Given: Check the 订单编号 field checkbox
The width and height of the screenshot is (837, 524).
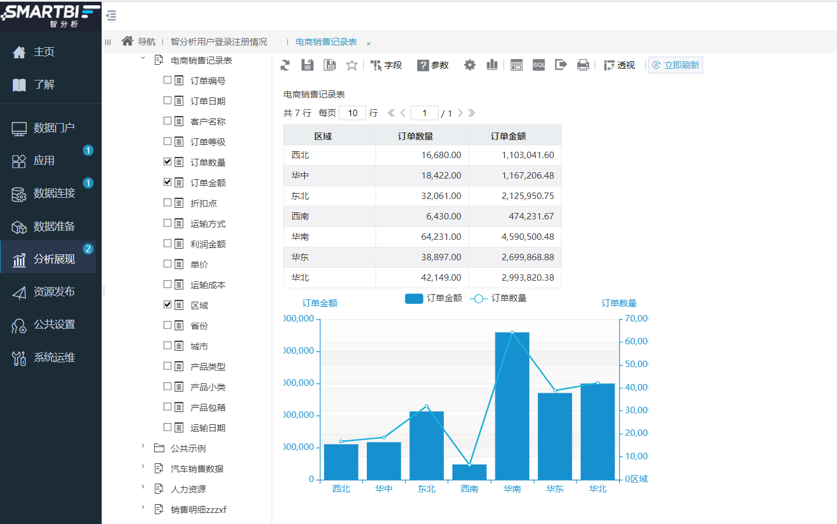Looking at the screenshot, I should pos(168,80).
